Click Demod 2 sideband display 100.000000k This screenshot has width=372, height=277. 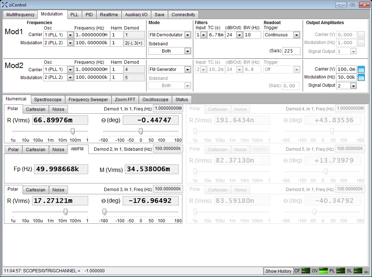[x=168, y=149]
